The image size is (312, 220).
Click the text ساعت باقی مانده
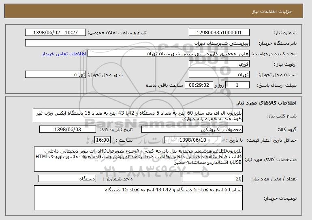[x=165, y=85]
